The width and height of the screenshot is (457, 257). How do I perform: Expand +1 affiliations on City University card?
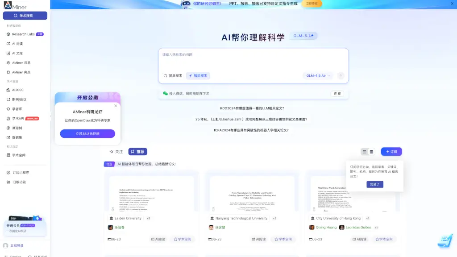(368, 218)
